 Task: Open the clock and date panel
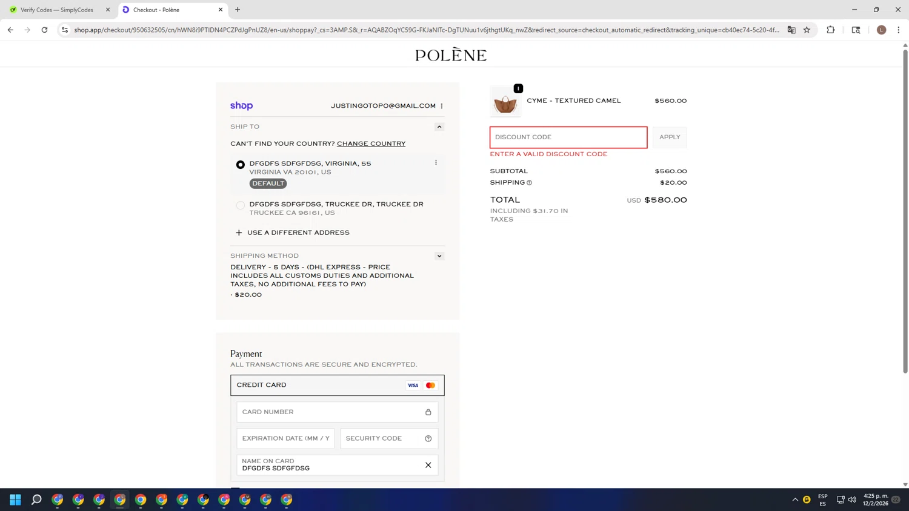pyautogui.click(x=876, y=499)
